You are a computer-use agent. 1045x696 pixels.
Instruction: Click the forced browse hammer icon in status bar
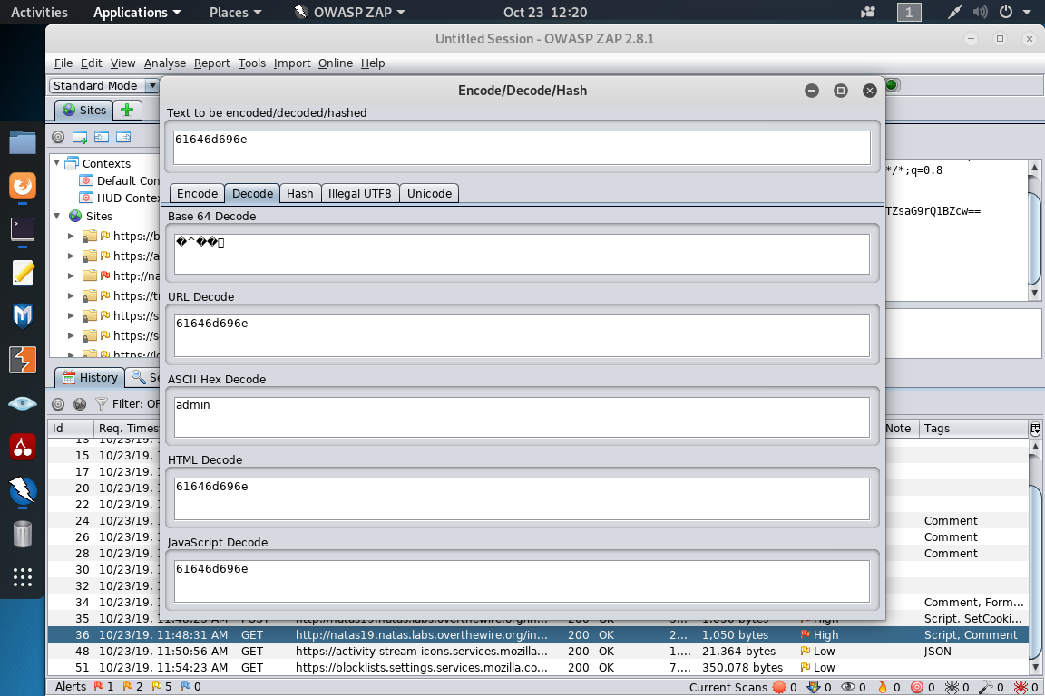(x=986, y=687)
